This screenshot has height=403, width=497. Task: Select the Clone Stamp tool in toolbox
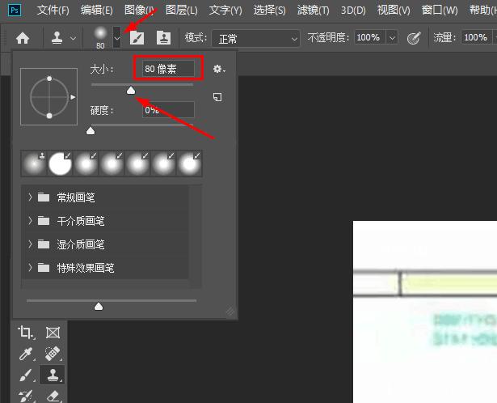click(53, 375)
